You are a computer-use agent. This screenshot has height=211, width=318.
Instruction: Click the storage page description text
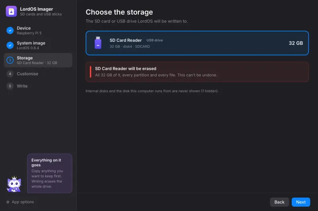(137, 21)
